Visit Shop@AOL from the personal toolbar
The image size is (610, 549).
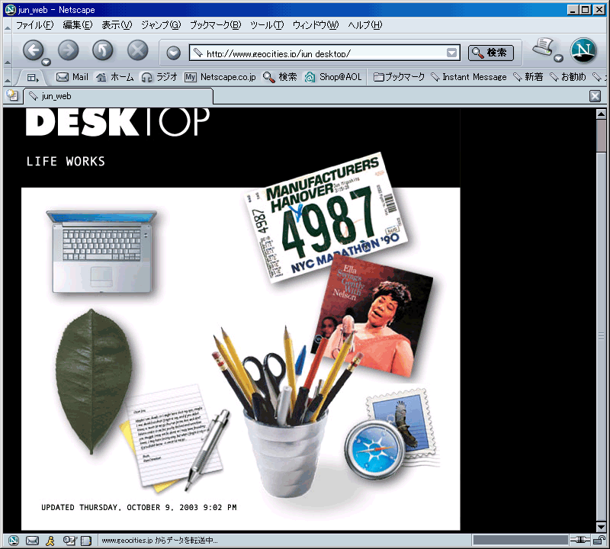pos(333,77)
